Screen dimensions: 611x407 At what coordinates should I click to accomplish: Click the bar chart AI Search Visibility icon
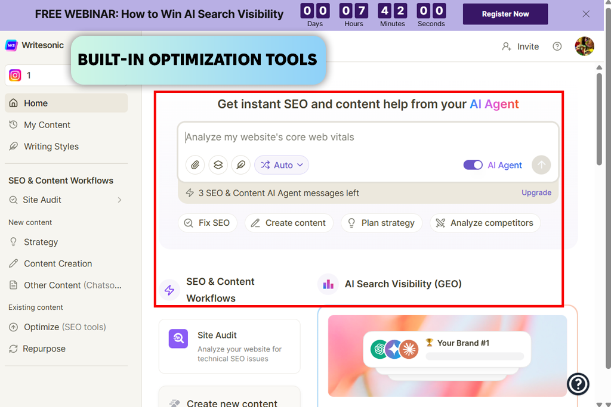[328, 284]
